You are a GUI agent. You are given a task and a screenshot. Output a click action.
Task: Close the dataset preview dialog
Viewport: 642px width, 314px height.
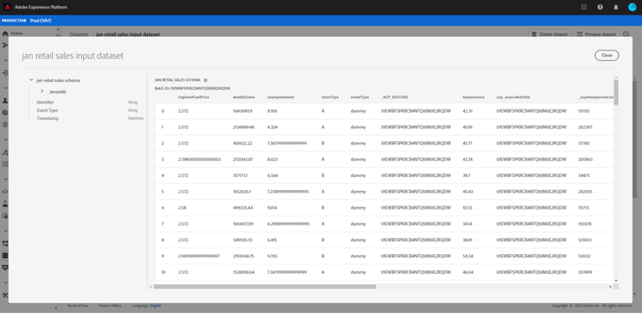607,56
